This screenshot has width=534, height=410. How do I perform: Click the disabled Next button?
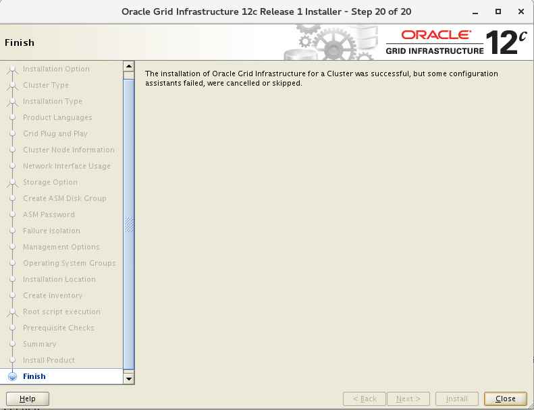pyautogui.click(x=408, y=399)
